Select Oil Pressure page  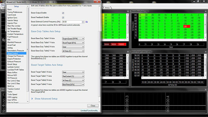click(12, 78)
